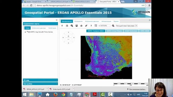Open the Авторизация tab
Image resolution: width=173 pixels, height=97 pixels.
pos(106,21)
